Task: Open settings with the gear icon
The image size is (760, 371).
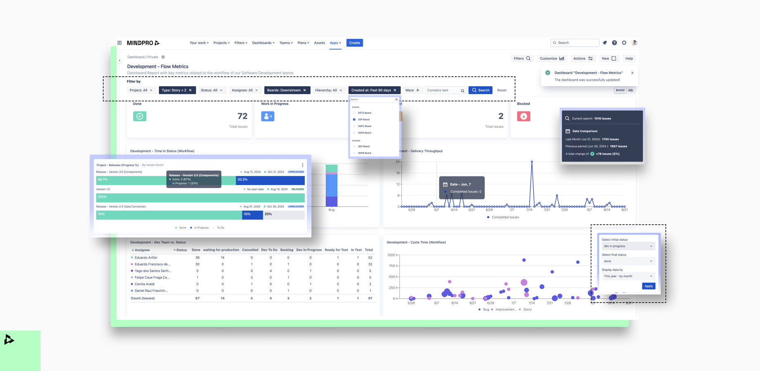Action: 624,42
